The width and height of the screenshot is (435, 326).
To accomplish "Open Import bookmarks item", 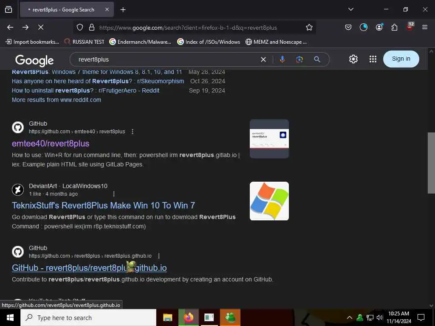I will click(32, 42).
